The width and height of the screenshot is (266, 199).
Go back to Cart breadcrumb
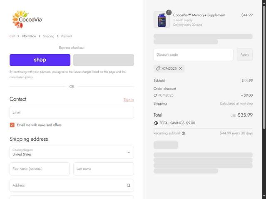click(12, 36)
